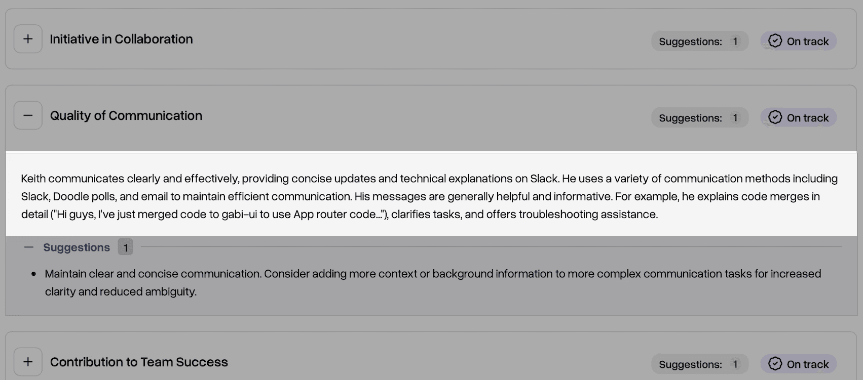Collapse the Suggestions sub-list with minus icon
Viewport: 863px width, 380px height.
click(x=29, y=247)
